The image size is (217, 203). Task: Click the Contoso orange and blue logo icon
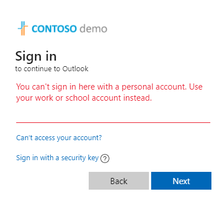[x=23, y=28]
